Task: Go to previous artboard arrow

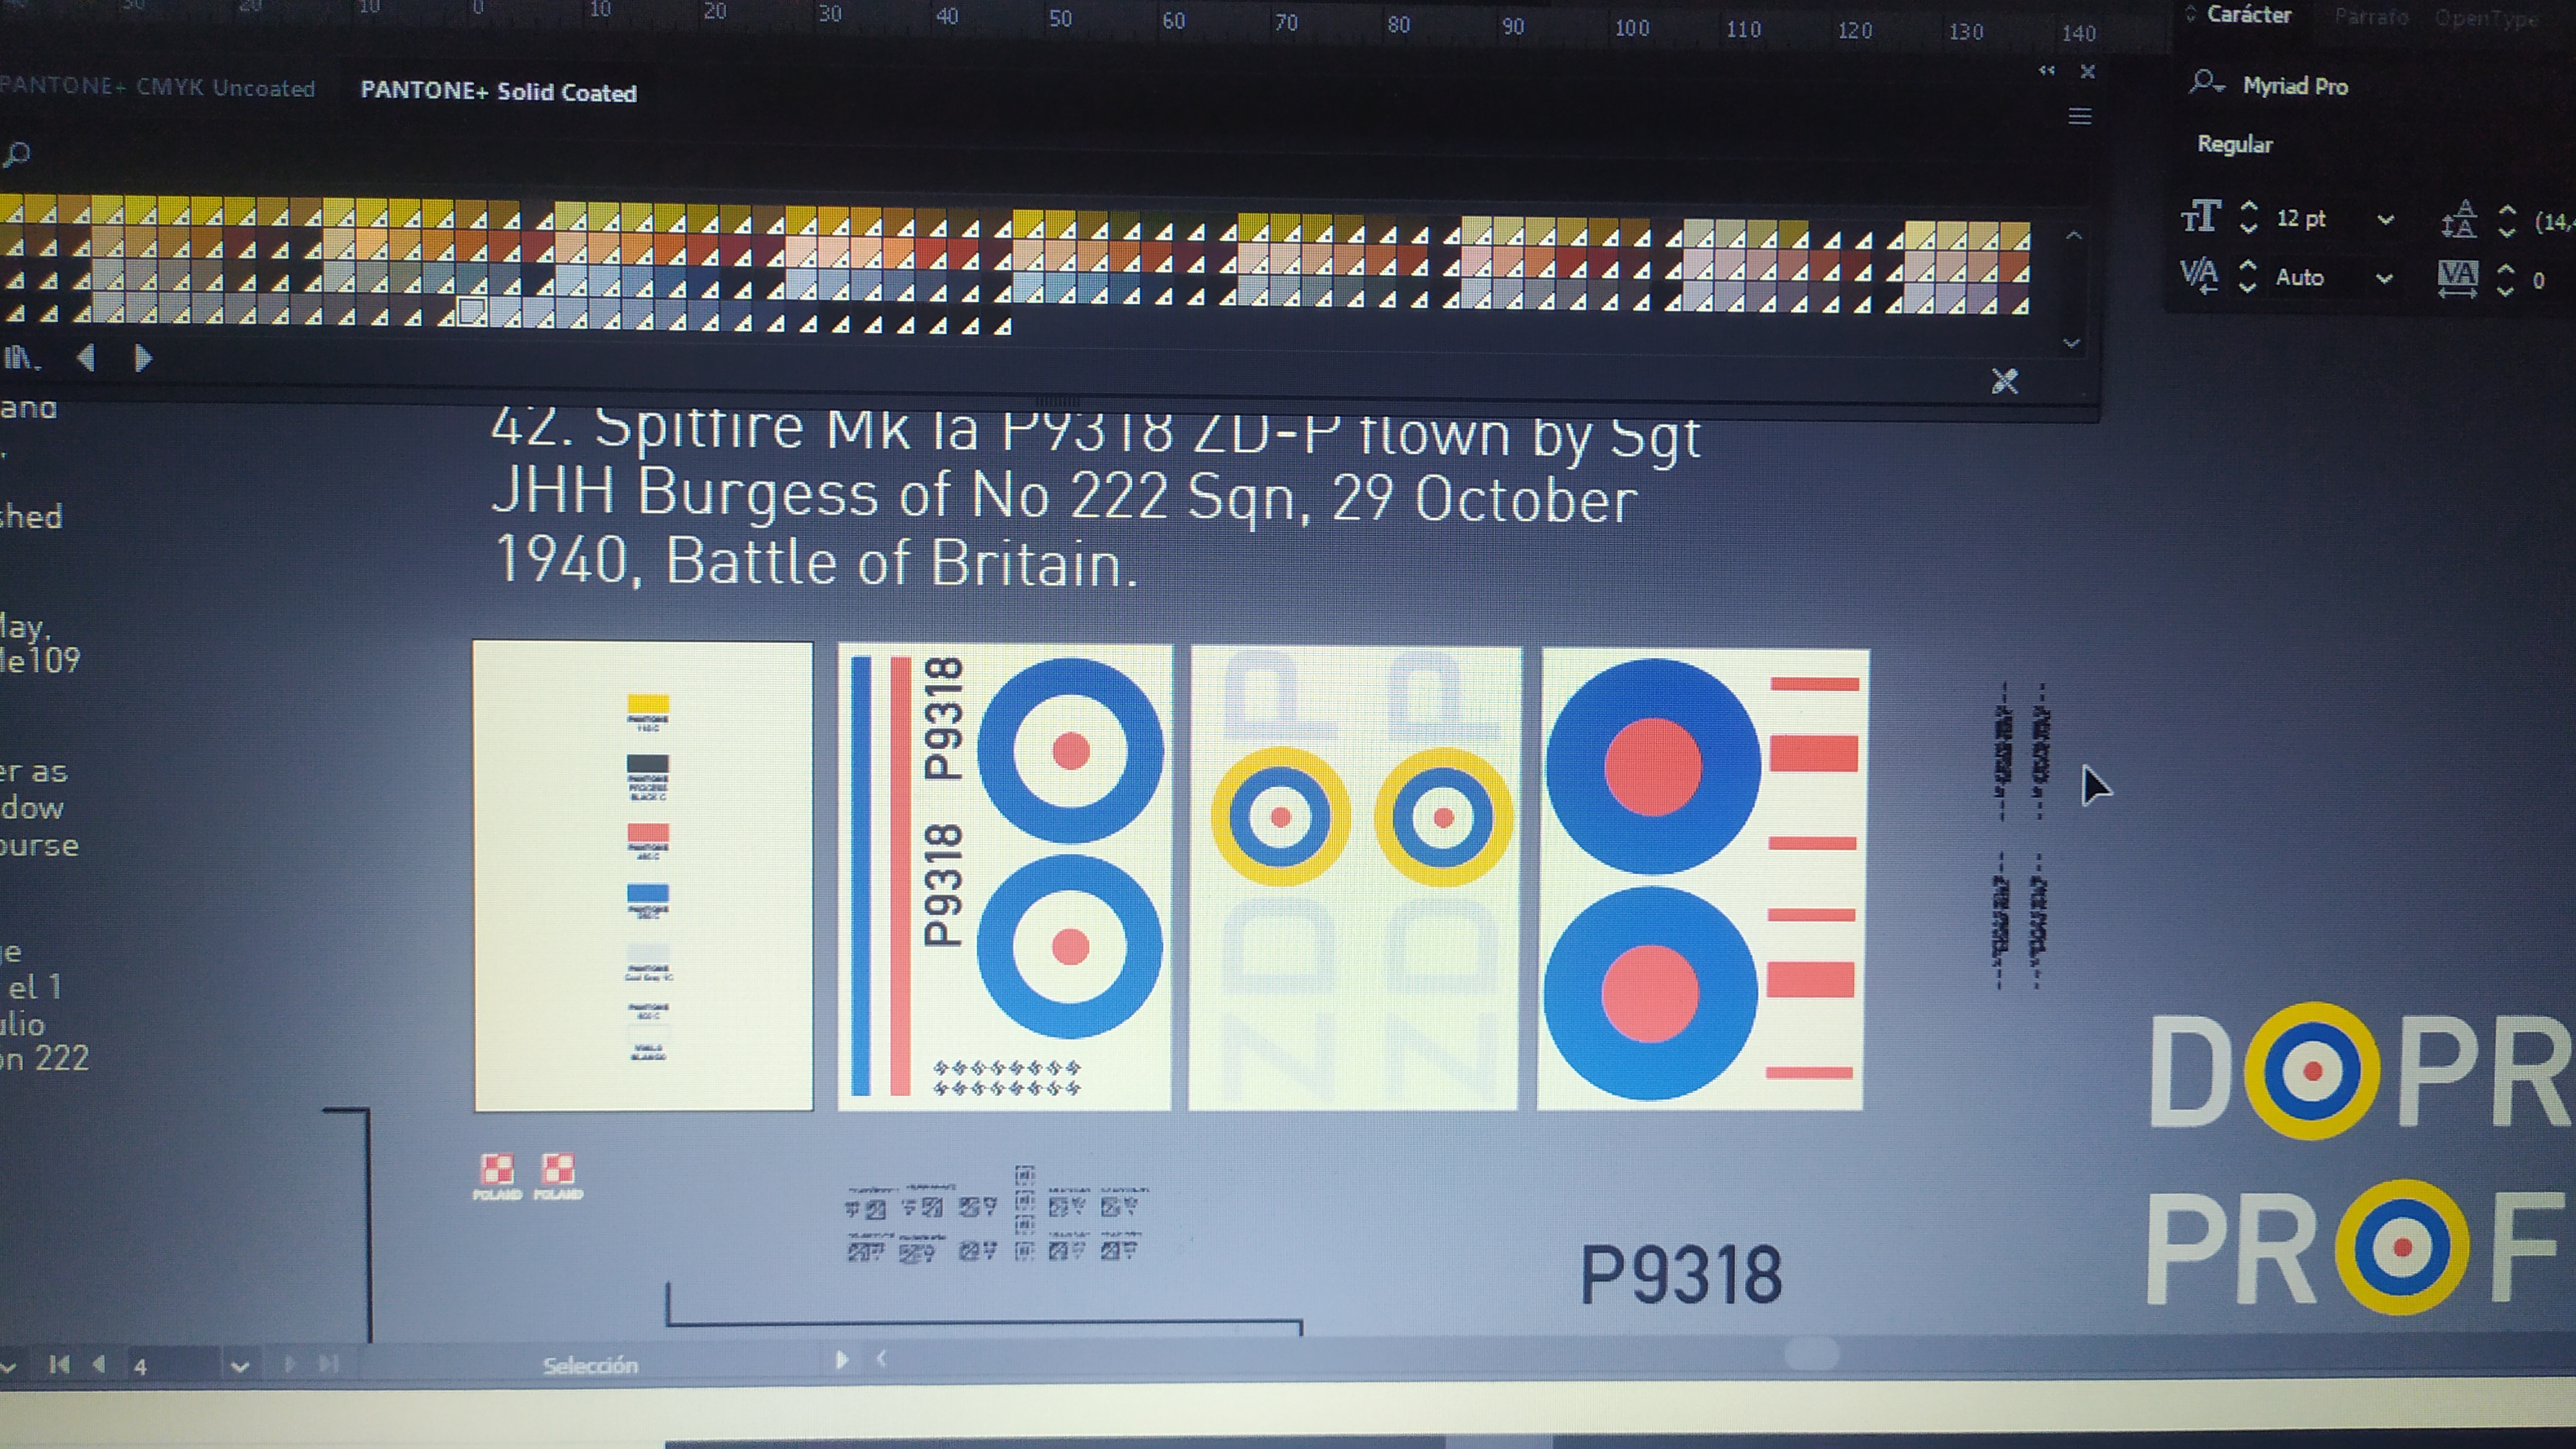Action: (98, 1364)
